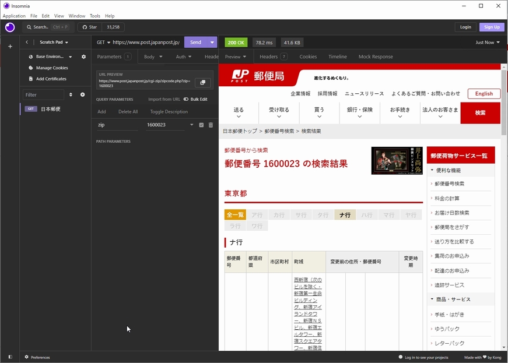This screenshot has height=363, width=508.
Task: Click the English language button
Action: click(x=484, y=93)
